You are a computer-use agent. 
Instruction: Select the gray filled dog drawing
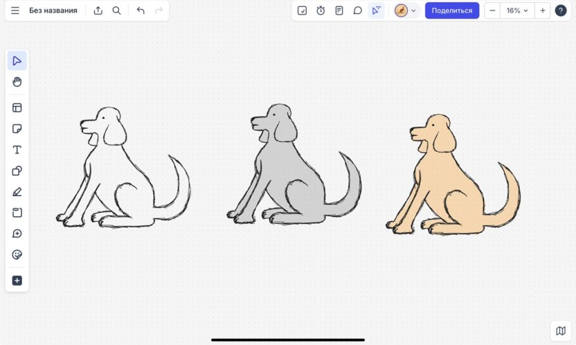click(x=294, y=164)
